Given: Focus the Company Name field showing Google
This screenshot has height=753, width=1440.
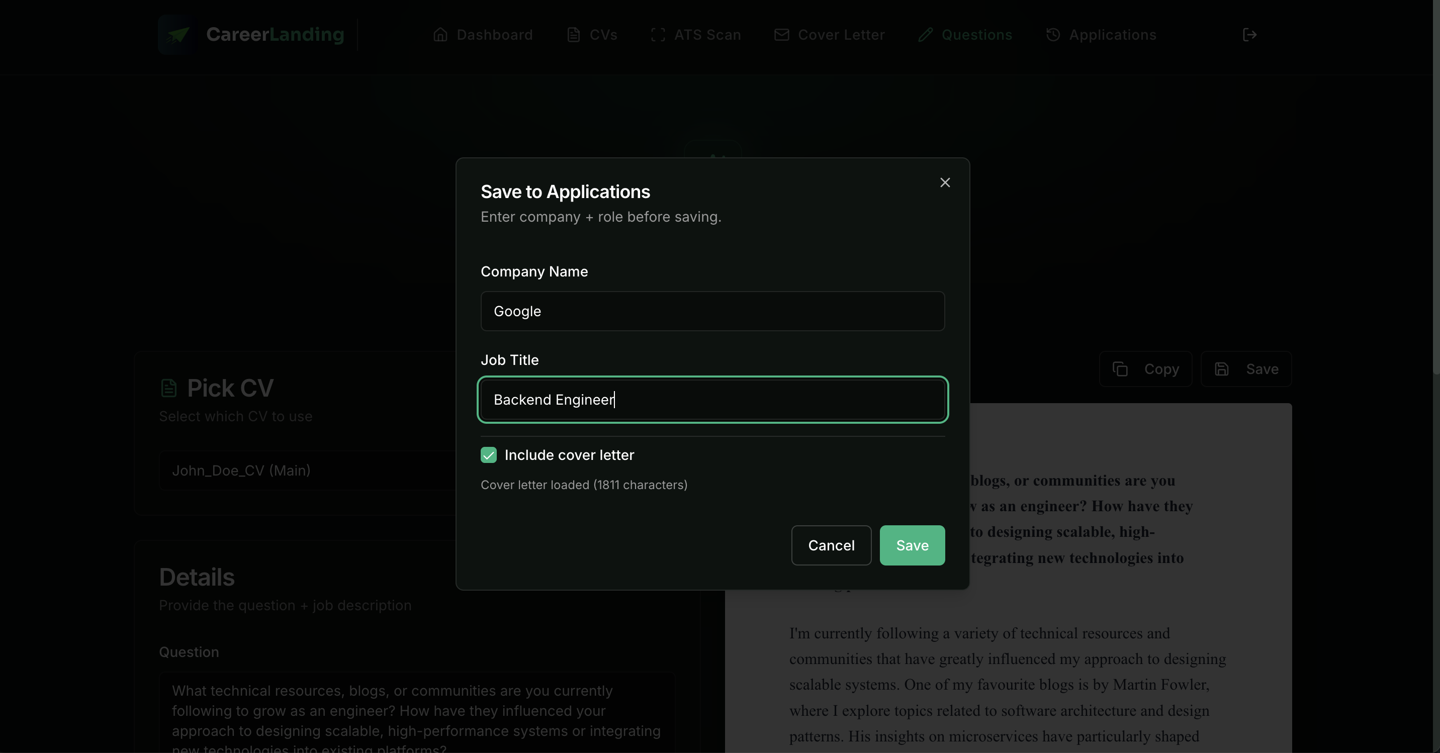Looking at the screenshot, I should (x=711, y=311).
